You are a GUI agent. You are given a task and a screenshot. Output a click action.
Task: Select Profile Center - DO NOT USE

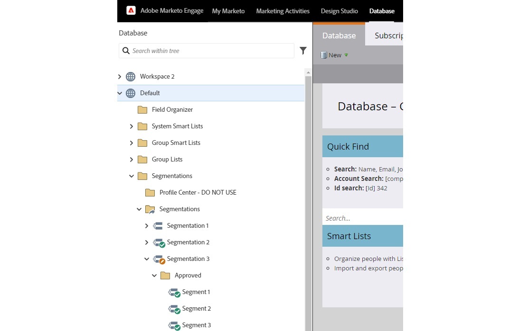point(198,192)
